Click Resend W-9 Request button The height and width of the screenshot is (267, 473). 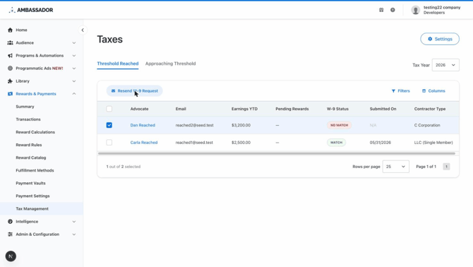point(135,91)
